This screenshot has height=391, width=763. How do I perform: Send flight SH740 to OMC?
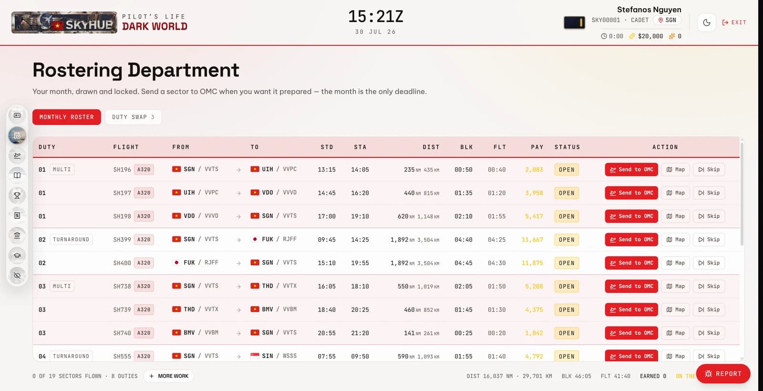(x=631, y=333)
